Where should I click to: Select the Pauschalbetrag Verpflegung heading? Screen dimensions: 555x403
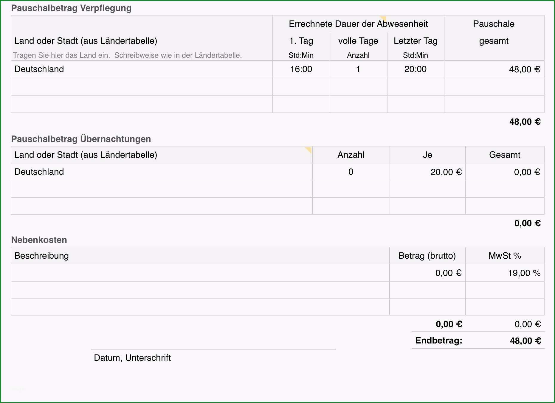coord(71,8)
